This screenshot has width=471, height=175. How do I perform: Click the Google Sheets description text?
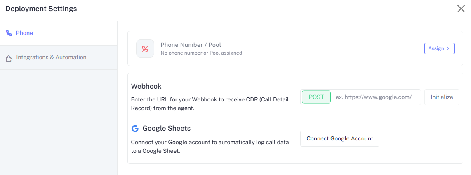(210, 147)
